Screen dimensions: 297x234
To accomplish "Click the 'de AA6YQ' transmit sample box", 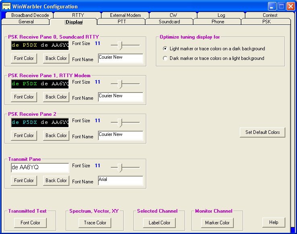I will pos(40,168).
